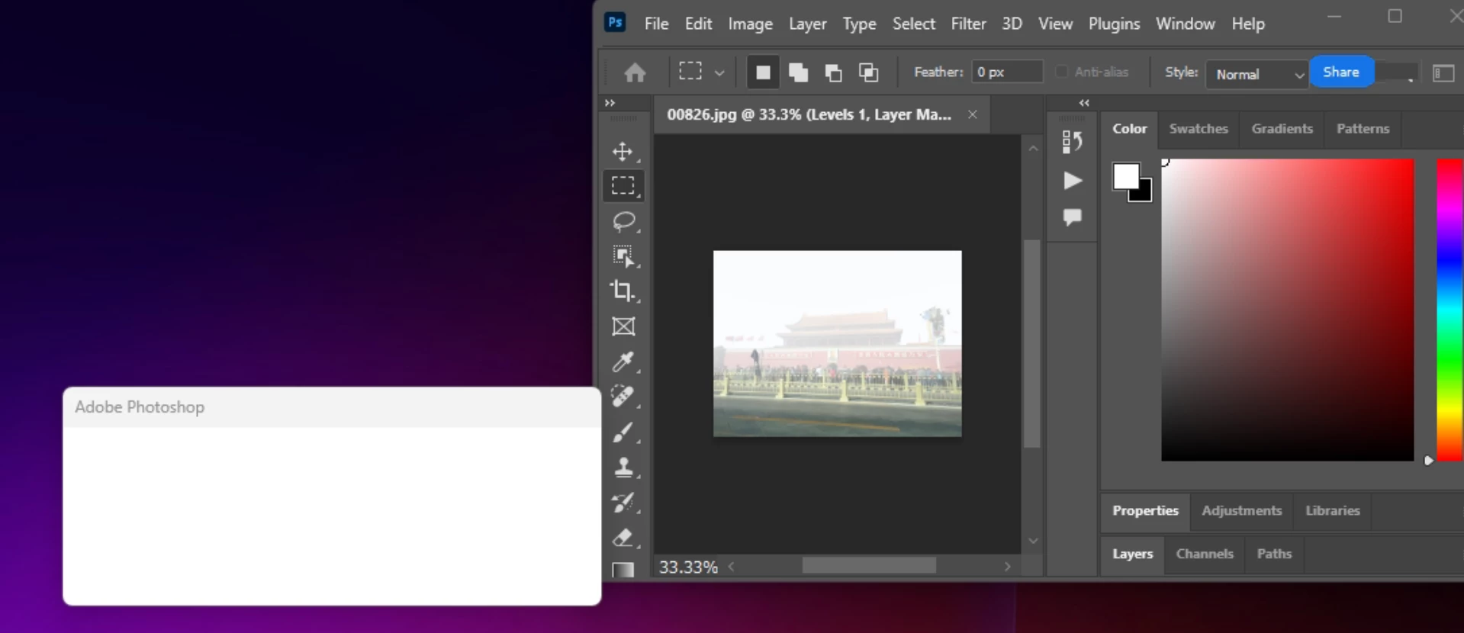Viewport: 1464px width, 633px height.
Task: Switch to the Properties tab
Action: pyautogui.click(x=1145, y=511)
